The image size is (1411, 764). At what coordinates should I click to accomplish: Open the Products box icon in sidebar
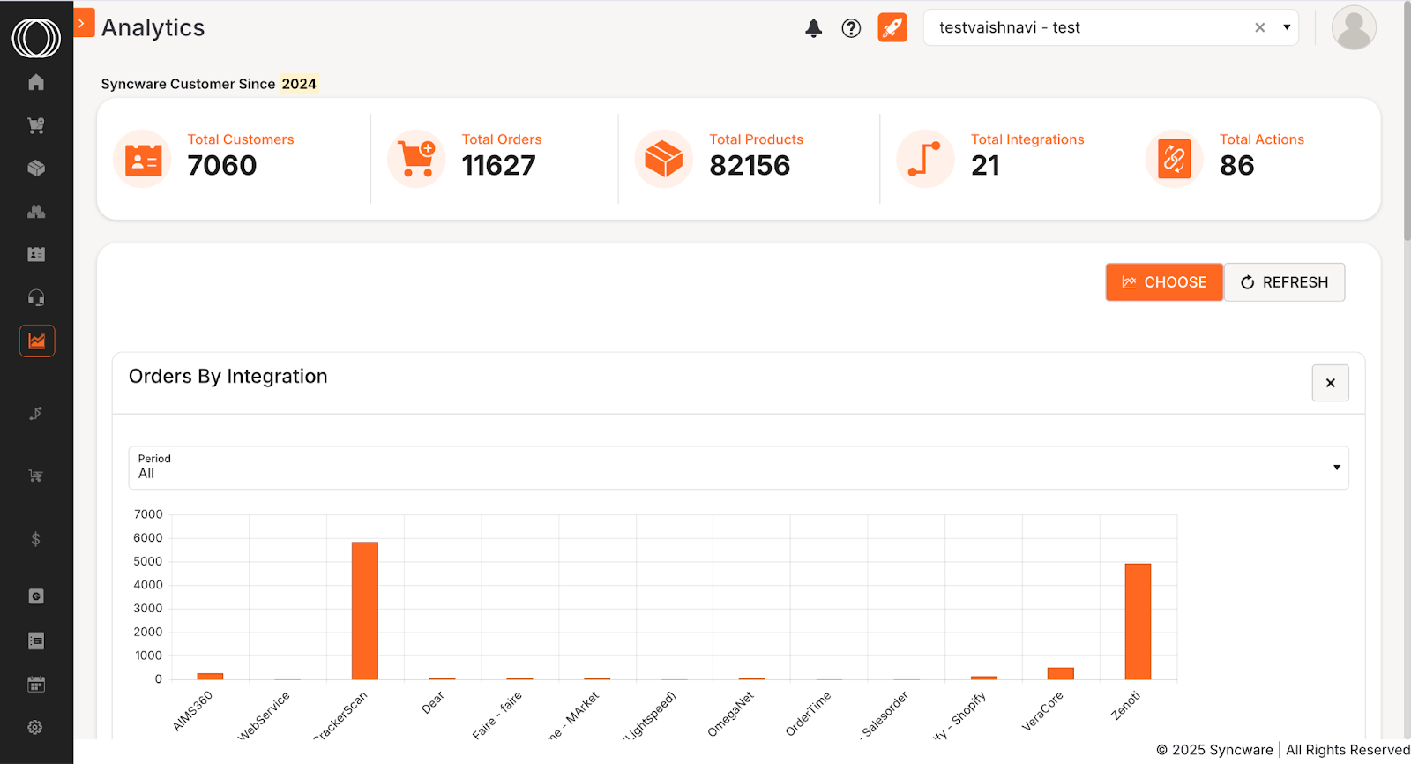click(x=36, y=168)
